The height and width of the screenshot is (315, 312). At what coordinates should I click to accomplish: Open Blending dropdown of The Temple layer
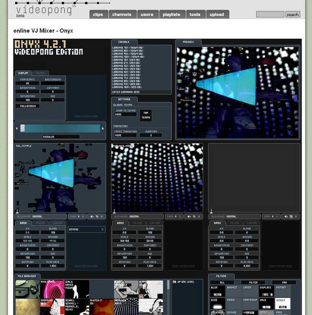click(x=40, y=216)
